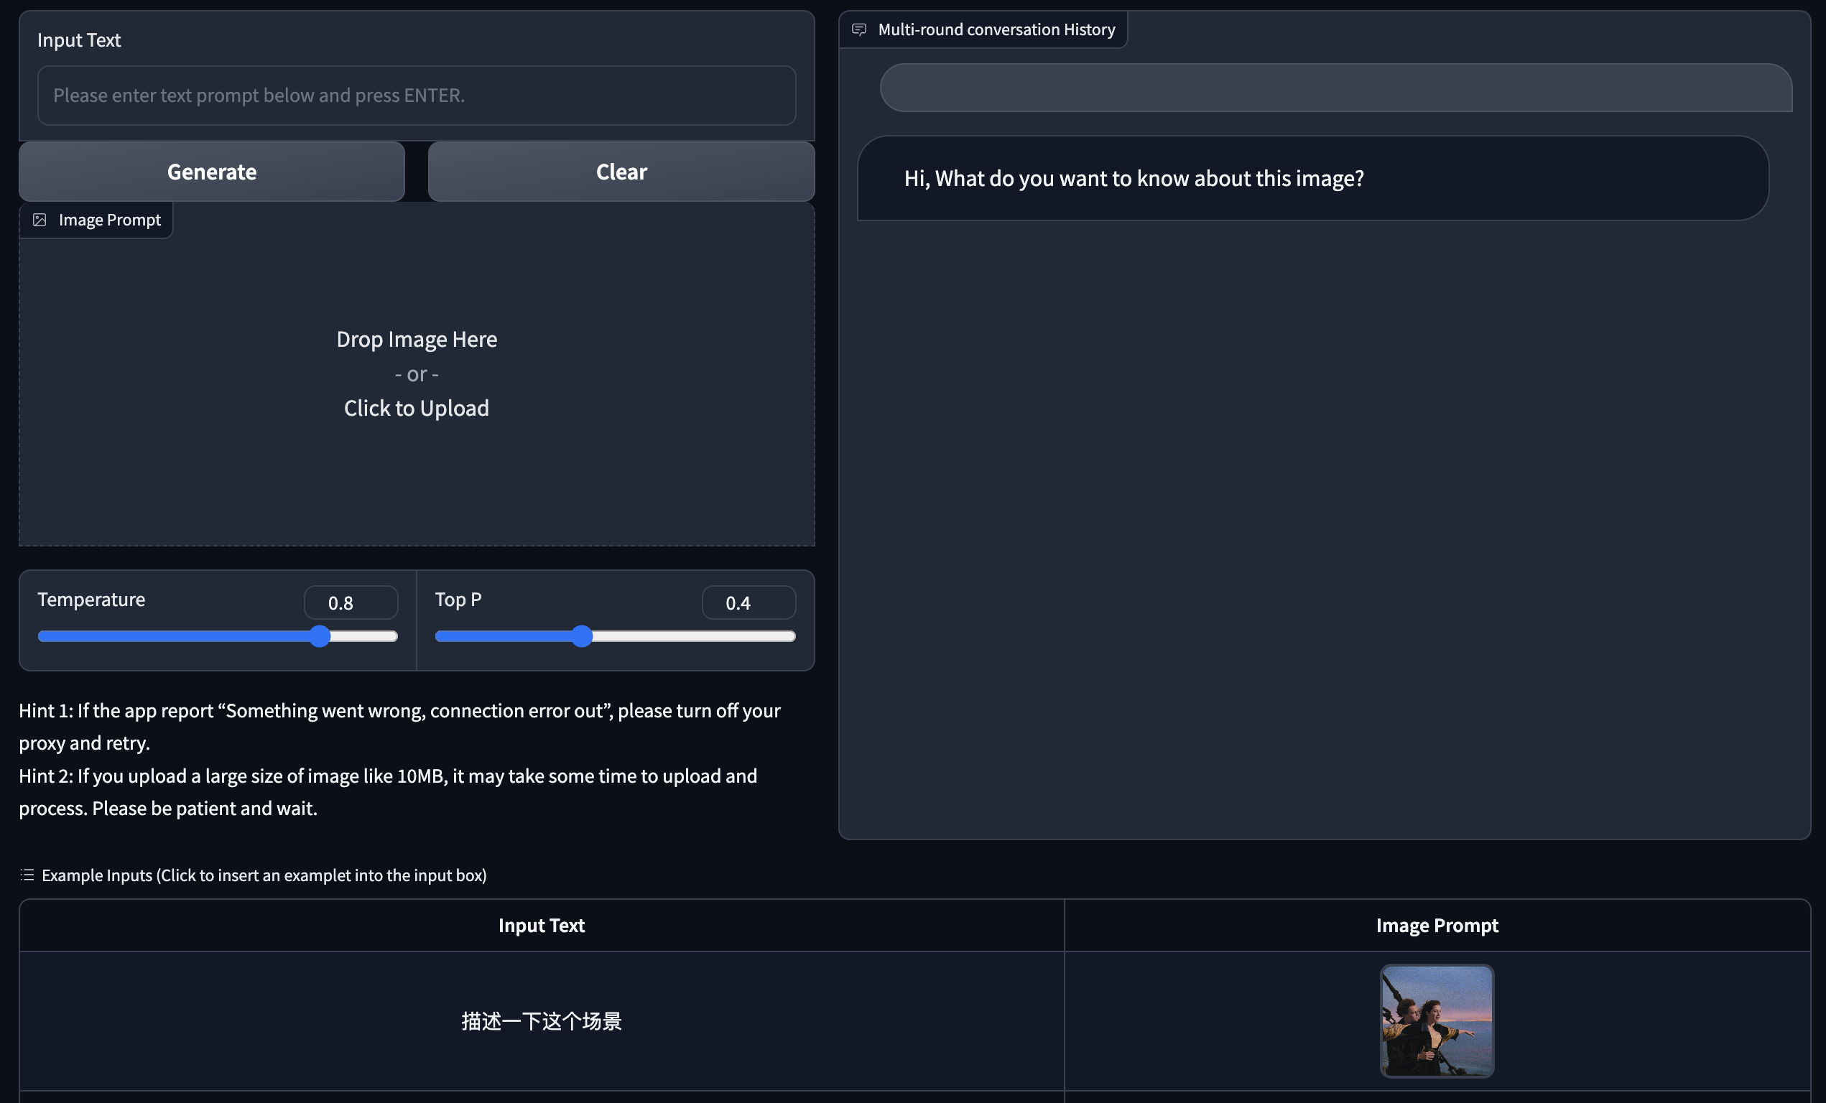Click the conversation history chat icon
The width and height of the screenshot is (1826, 1103).
(x=859, y=29)
